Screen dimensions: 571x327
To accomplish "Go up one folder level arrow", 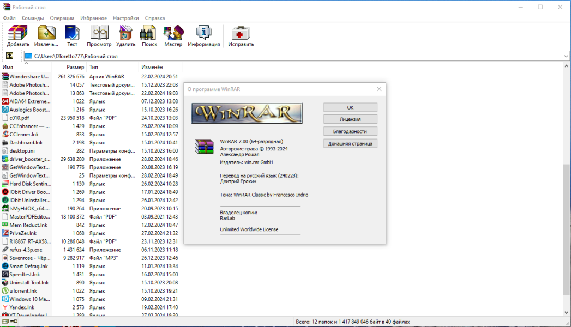I will [x=9, y=56].
